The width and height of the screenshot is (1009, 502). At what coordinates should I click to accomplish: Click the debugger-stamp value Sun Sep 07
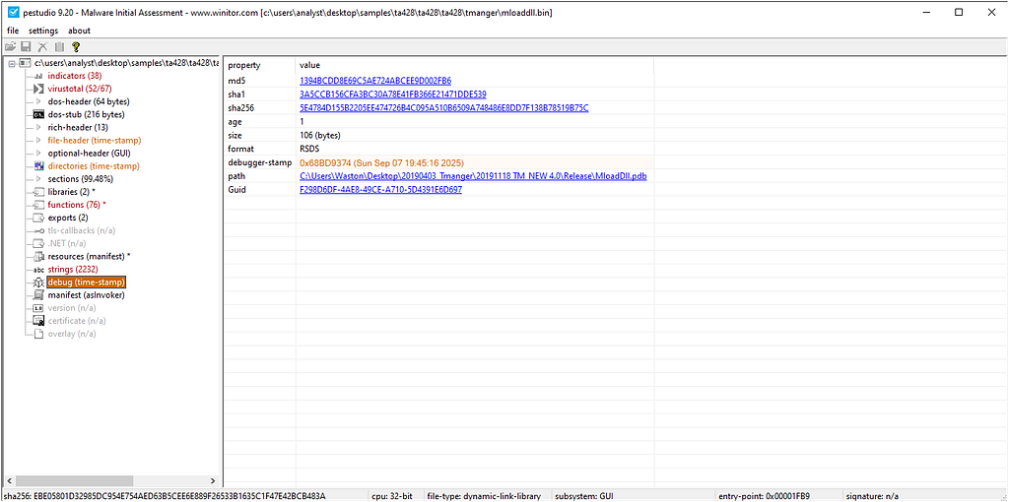381,162
